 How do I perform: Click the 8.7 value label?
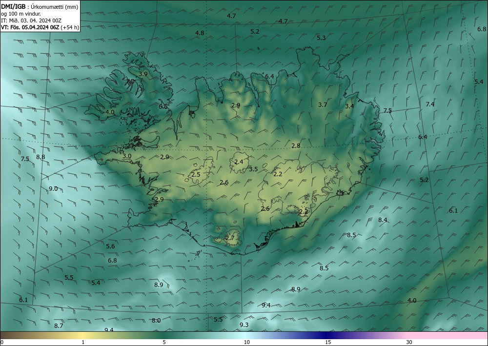coord(59,326)
